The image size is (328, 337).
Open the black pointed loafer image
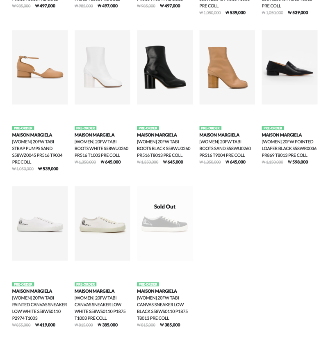click(x=289, y=67)
